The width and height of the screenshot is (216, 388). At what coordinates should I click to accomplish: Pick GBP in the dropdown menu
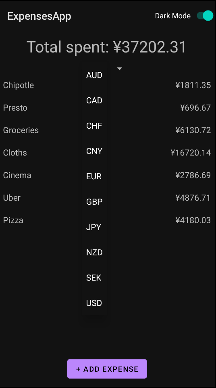(x=94, y=201)
